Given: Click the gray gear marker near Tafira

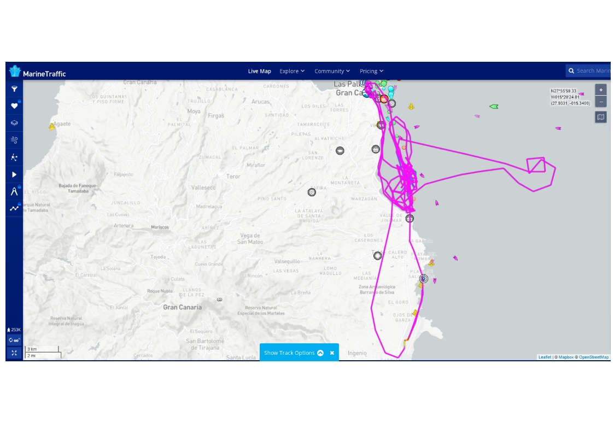Looking at the screenshot, I should tap(312, 192).
